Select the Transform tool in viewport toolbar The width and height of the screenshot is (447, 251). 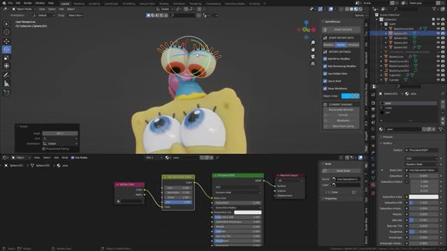(x=6, y=66)
